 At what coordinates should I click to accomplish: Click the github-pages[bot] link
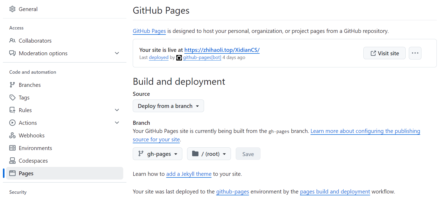[202, 57]
